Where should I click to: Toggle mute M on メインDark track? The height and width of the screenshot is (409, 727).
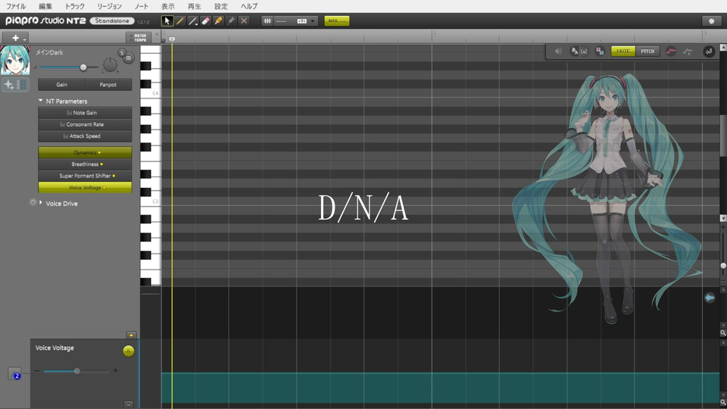pyautogui.click(x=129, y=58)
